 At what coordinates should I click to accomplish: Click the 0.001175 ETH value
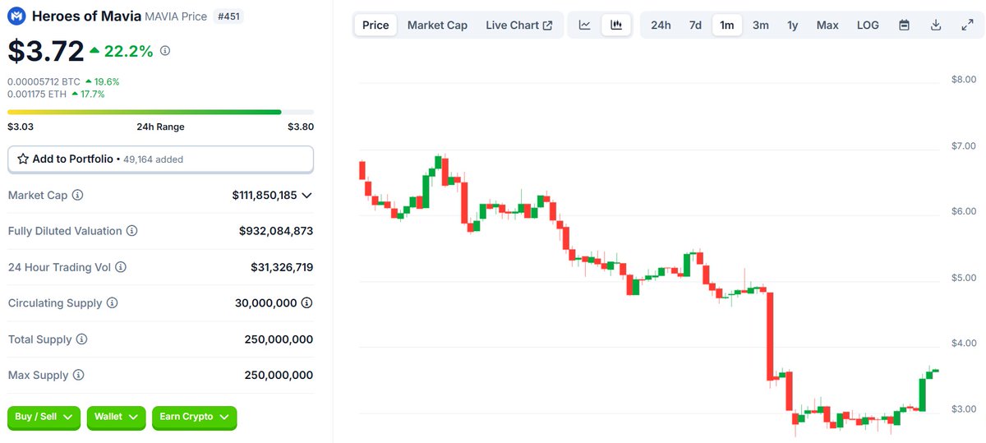coord(38,94)
